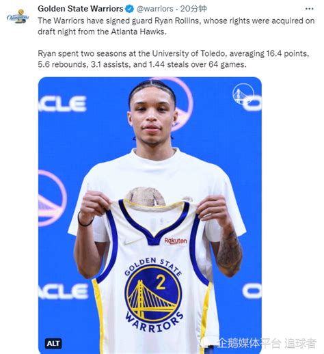Image resolution: width=324 pixels, height=354 pixels.
Task: Open the Golden State Warriors display name
Action: point(81,9)
